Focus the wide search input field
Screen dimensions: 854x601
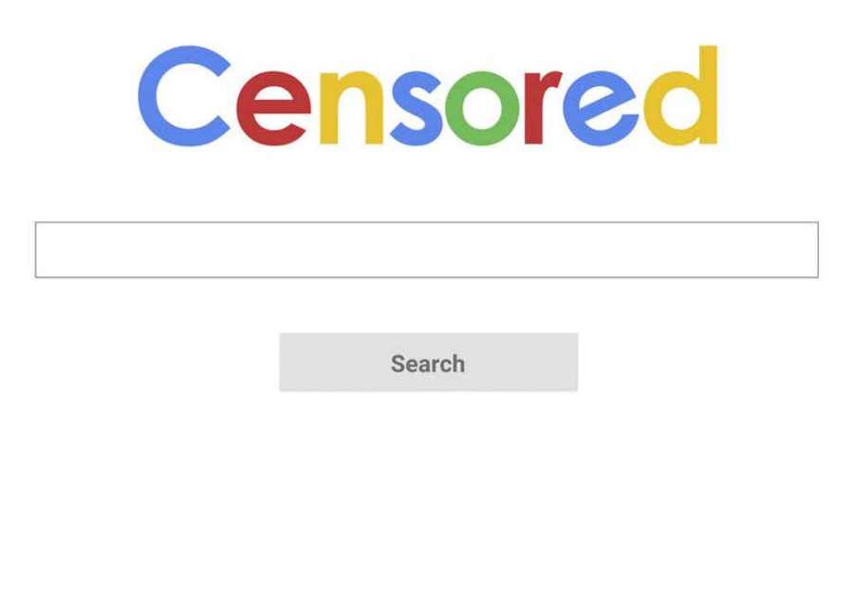click(426, 250)
